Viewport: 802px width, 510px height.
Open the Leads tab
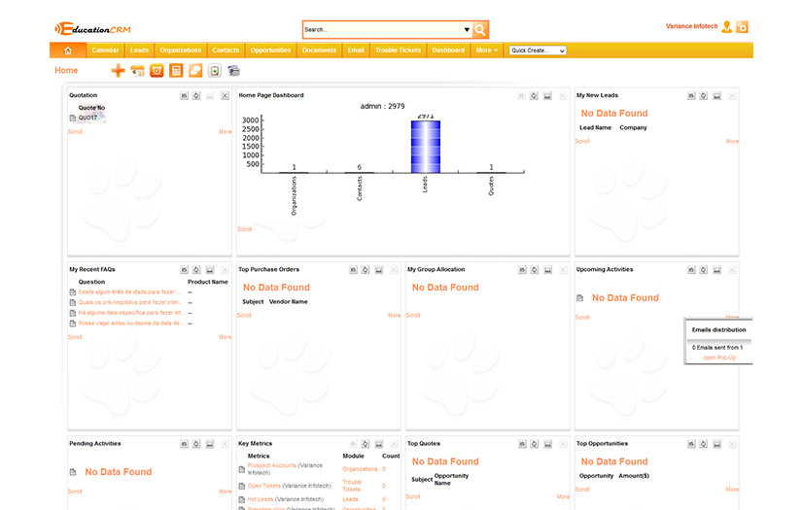[x=139, y=51]
